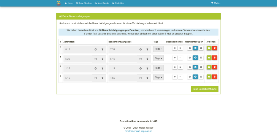Clear the 1:25 departure time field

103,68
